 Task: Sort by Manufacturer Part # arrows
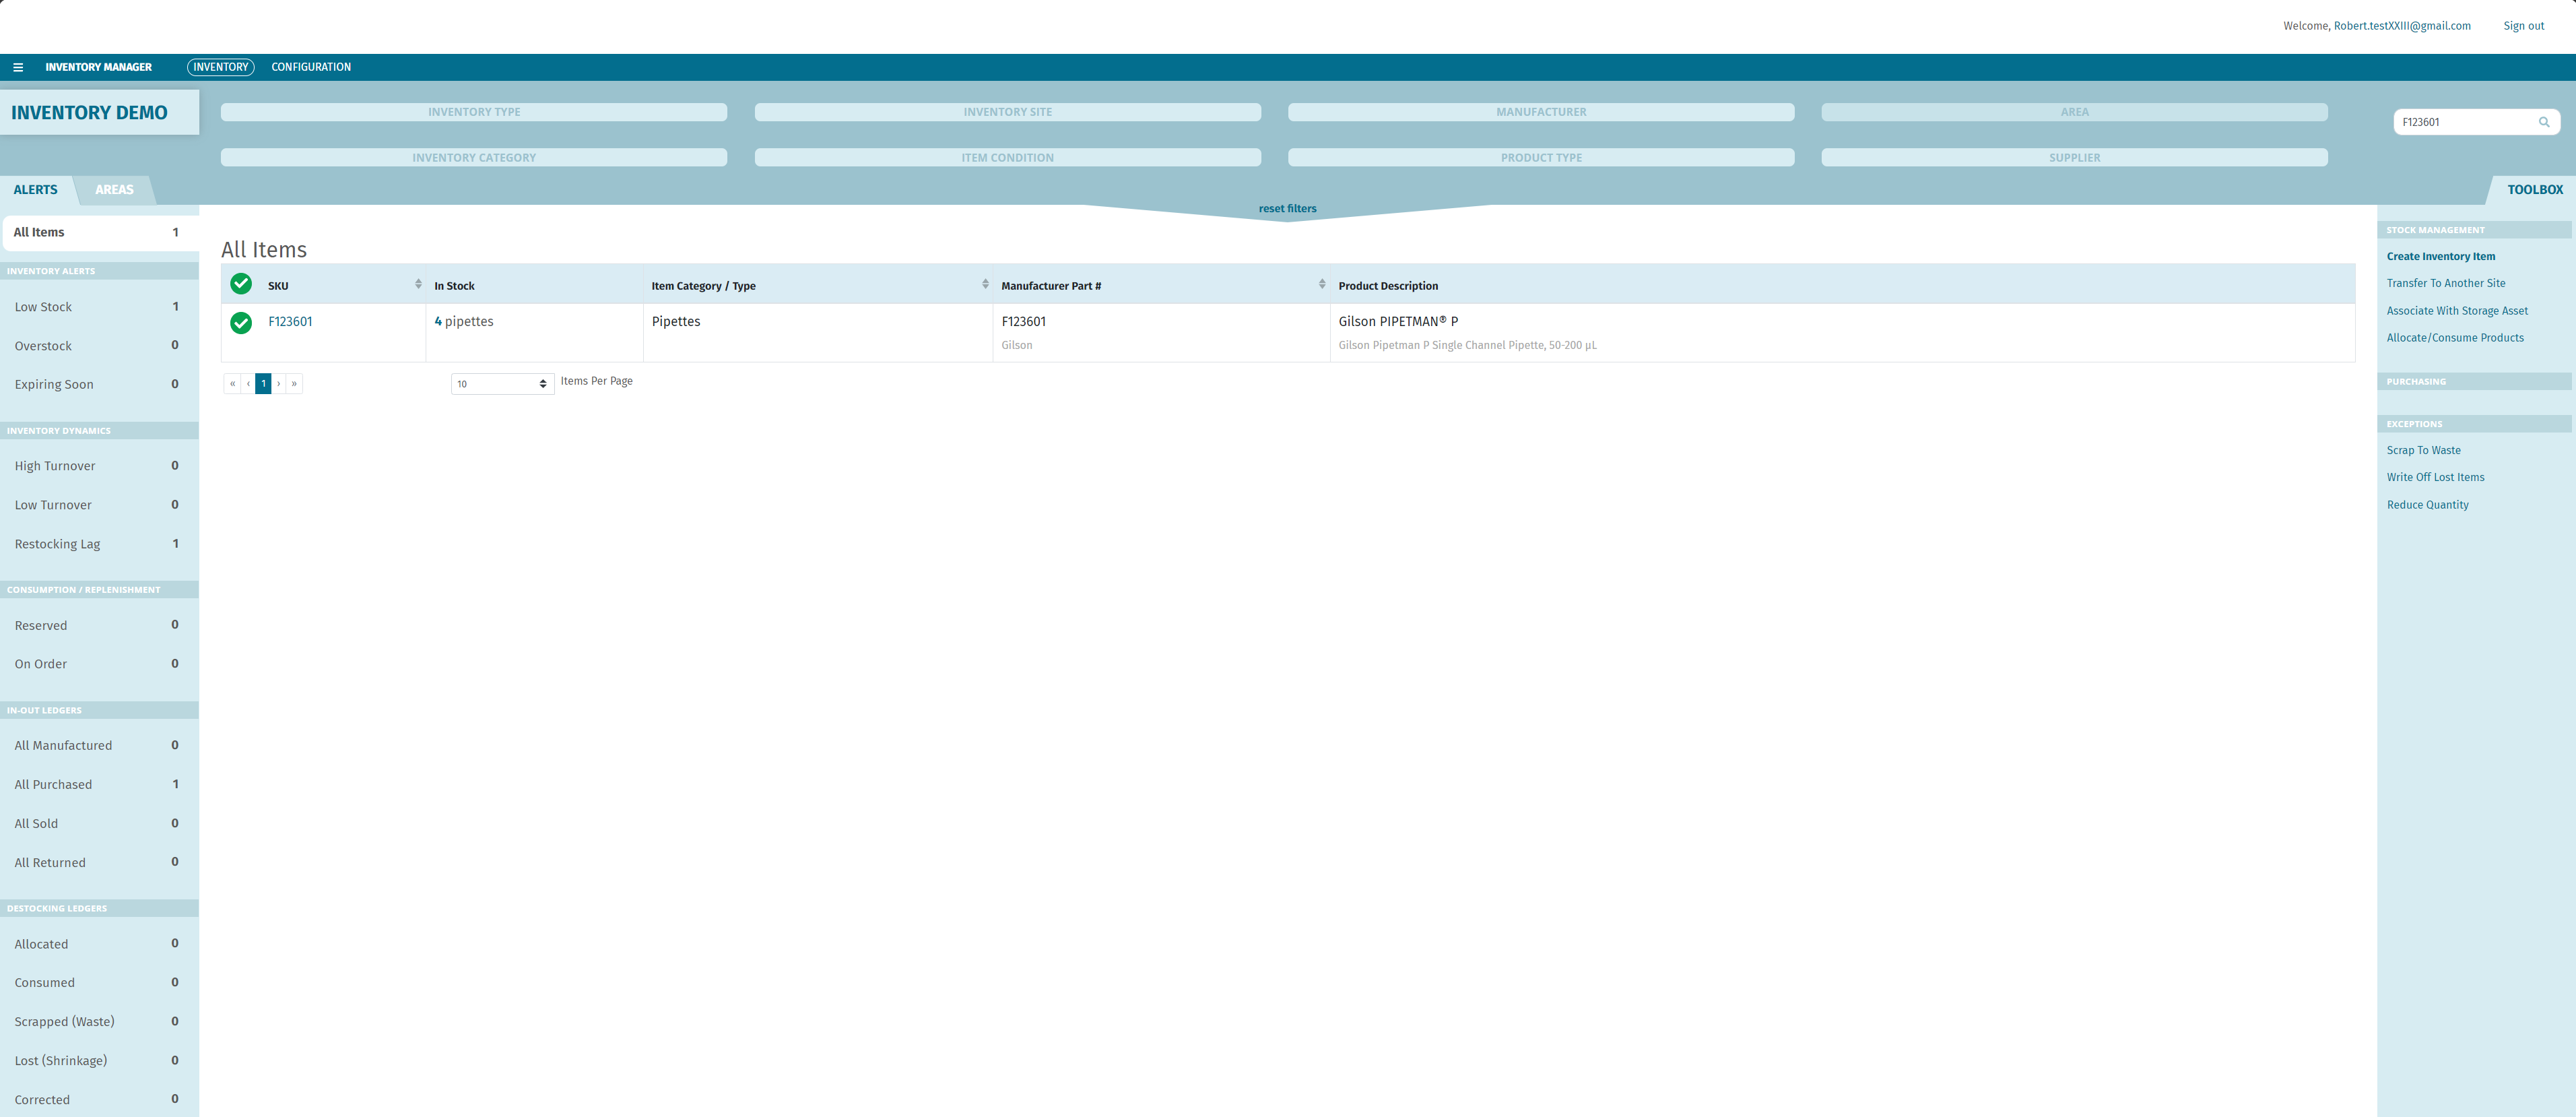(1322, 285)
